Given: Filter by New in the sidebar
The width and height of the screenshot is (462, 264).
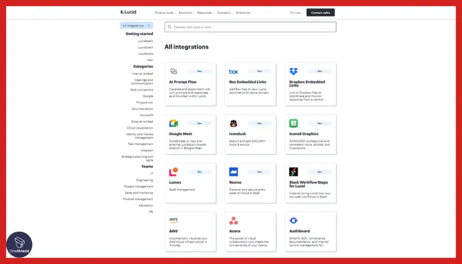Looking at the screenshot, I should (150, 60).
